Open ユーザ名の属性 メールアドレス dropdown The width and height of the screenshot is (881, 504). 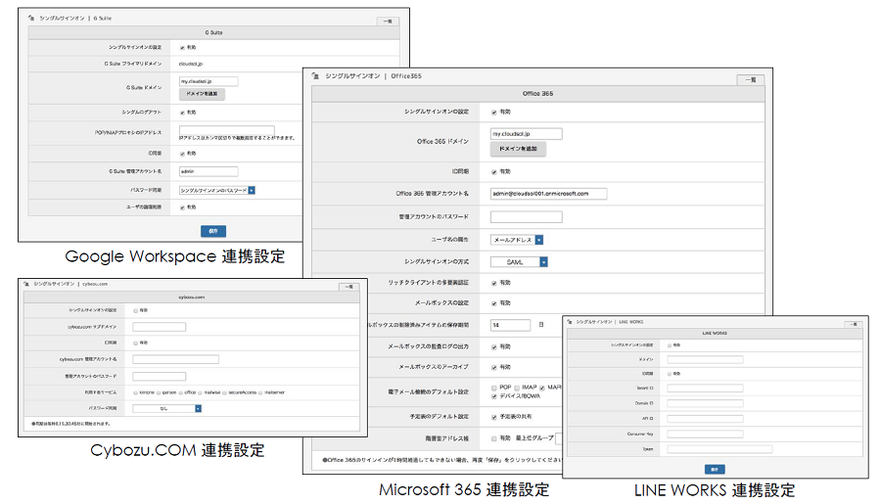(x=516, y=240)
